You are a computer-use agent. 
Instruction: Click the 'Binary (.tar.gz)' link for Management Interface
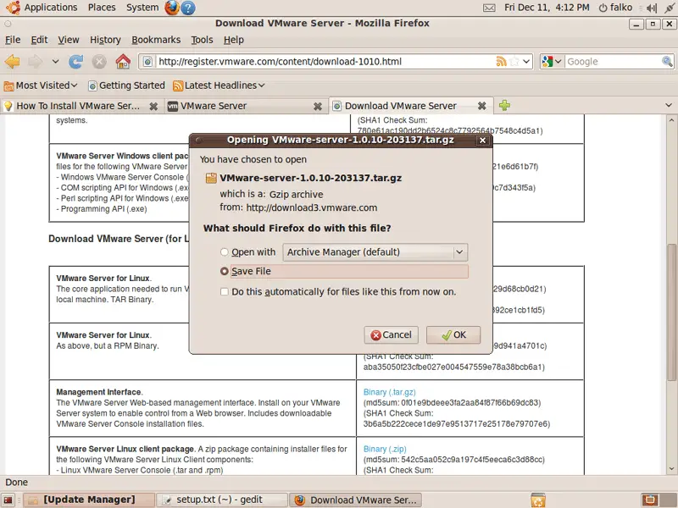click(x=389, y=392)
